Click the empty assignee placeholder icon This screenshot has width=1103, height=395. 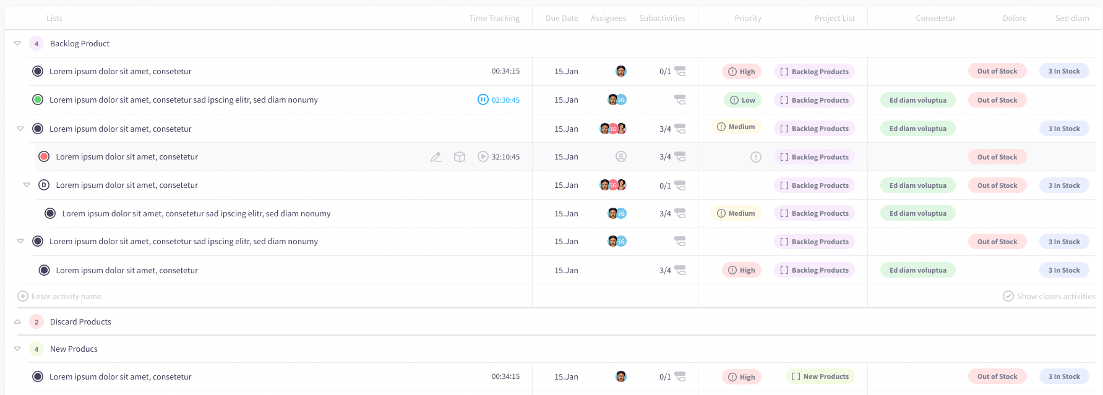[621, 157]
